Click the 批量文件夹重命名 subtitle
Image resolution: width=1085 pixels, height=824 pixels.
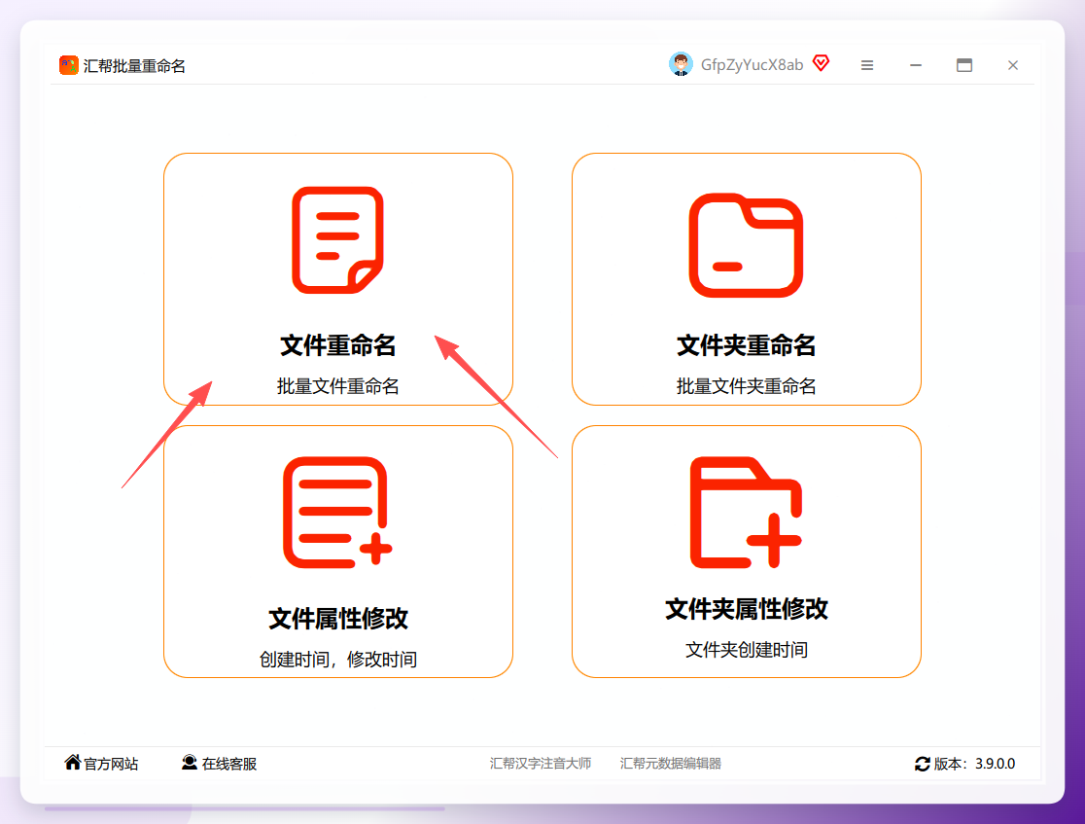pos(746,386)
